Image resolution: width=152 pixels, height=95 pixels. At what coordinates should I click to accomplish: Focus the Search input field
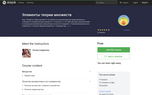106,3
